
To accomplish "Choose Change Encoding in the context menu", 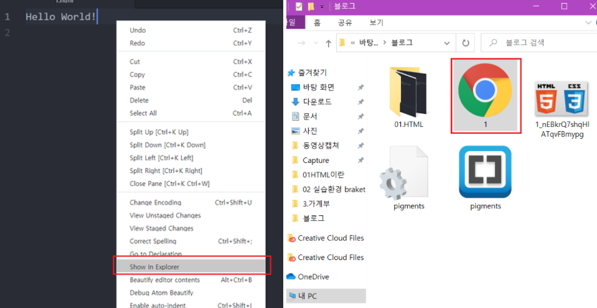I will pyautogui.click(x=190, y=203).
